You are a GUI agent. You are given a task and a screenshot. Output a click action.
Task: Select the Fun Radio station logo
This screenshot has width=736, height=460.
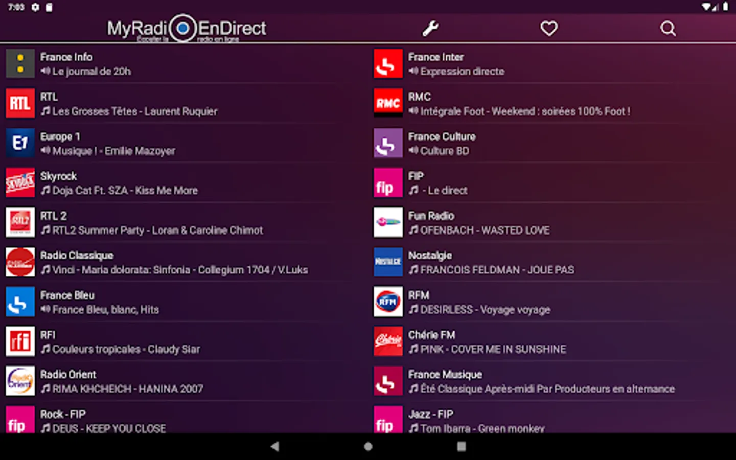[x=388, y=222]
